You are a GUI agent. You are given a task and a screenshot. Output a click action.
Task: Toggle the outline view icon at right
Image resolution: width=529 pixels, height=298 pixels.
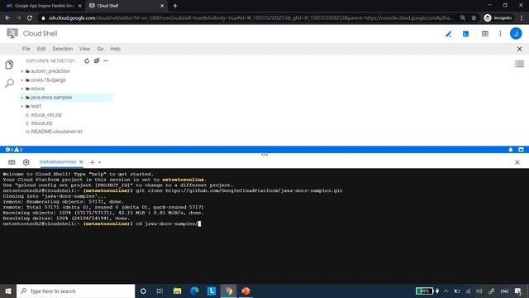(x=519, y=64)
